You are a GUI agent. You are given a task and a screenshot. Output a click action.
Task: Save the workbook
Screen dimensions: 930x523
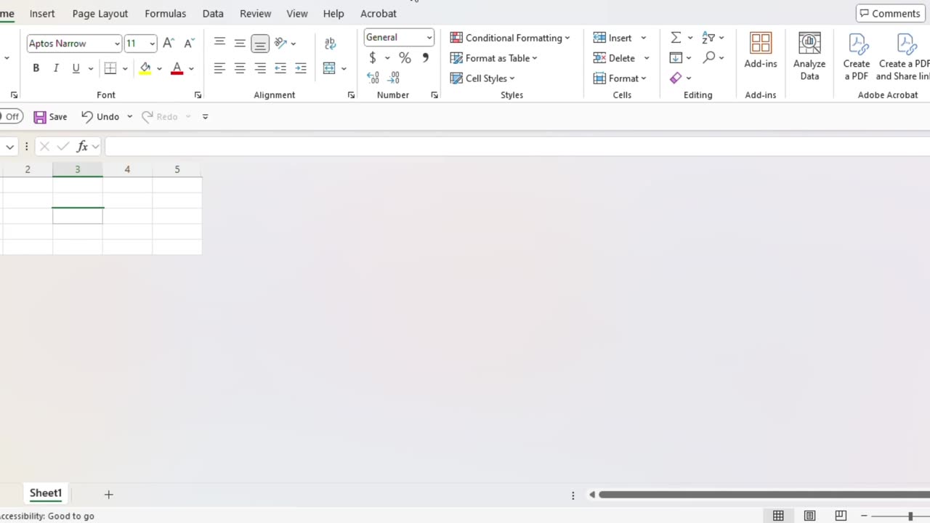(50, 117)
